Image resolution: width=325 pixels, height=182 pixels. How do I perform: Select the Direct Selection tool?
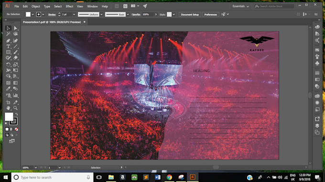coord(15,28)
